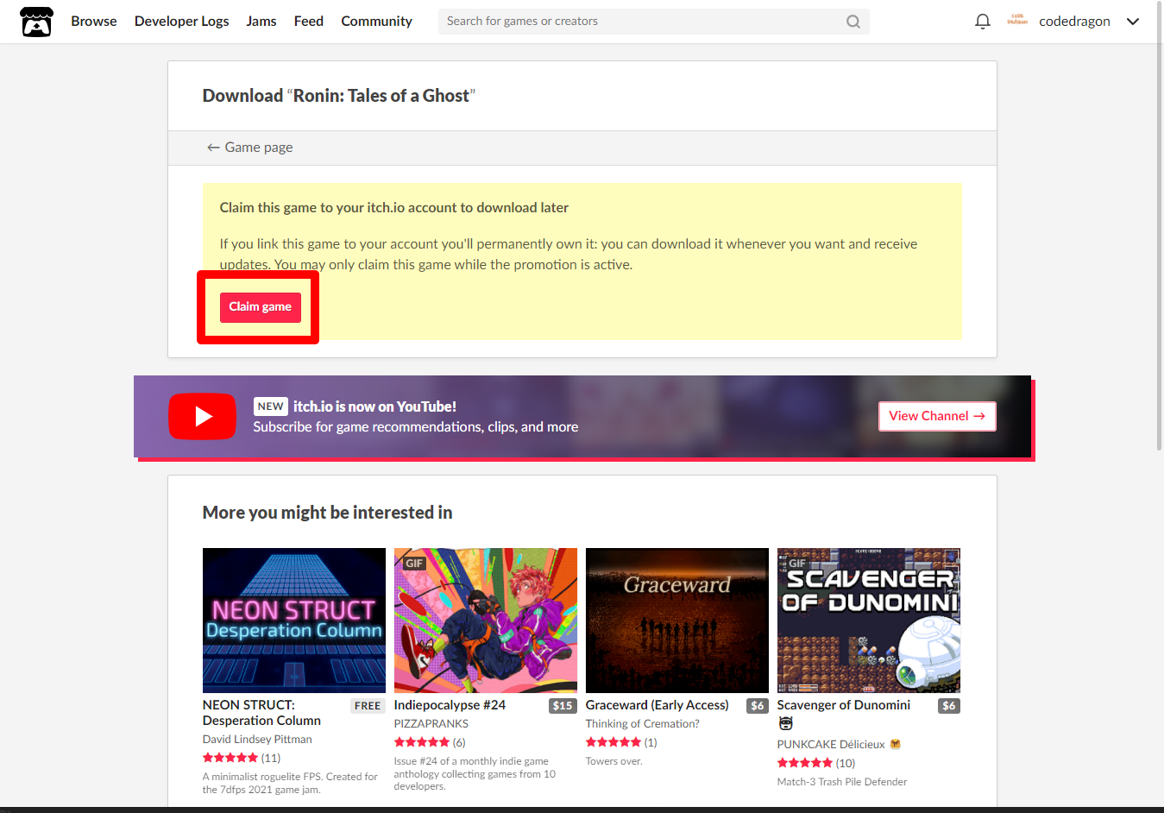
Task: Click the Claim game button
Action: [x=260, y=307]
